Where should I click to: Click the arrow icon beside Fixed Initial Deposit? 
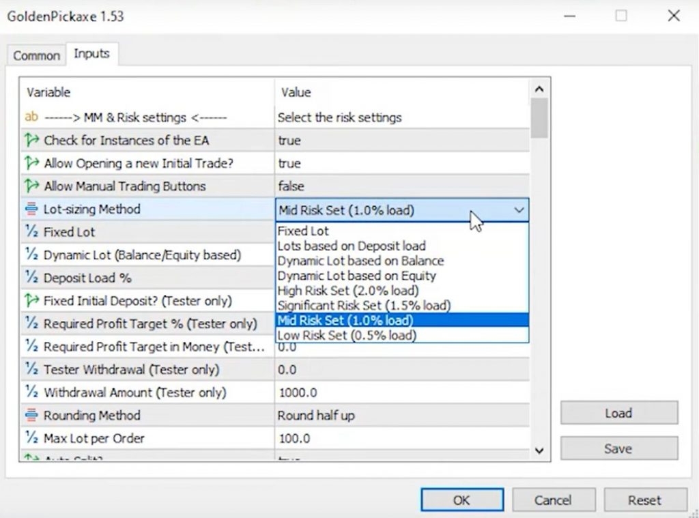31,301
